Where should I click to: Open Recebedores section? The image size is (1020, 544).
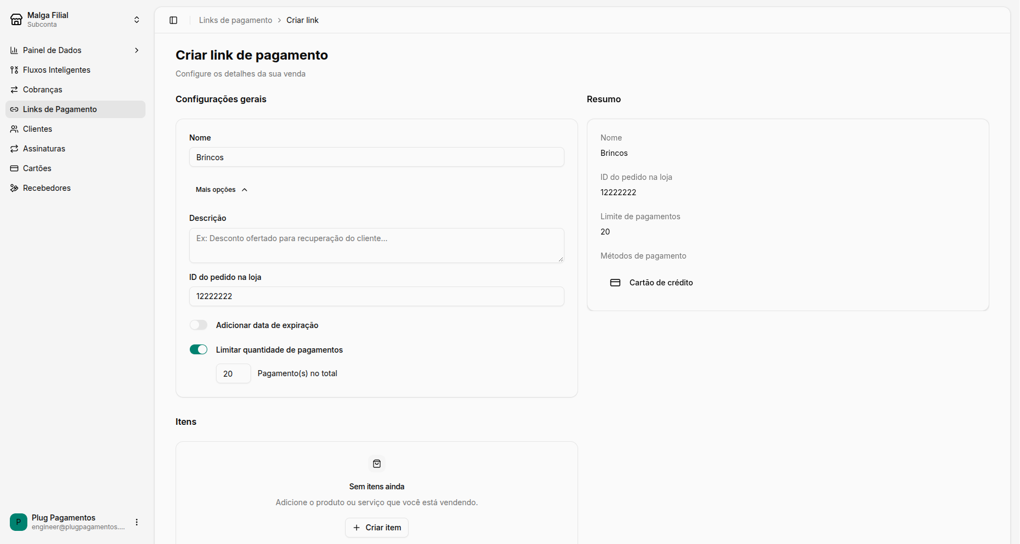coord(75,188)
